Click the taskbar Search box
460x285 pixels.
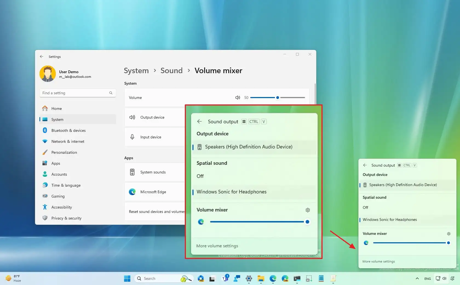pos(163,279)
